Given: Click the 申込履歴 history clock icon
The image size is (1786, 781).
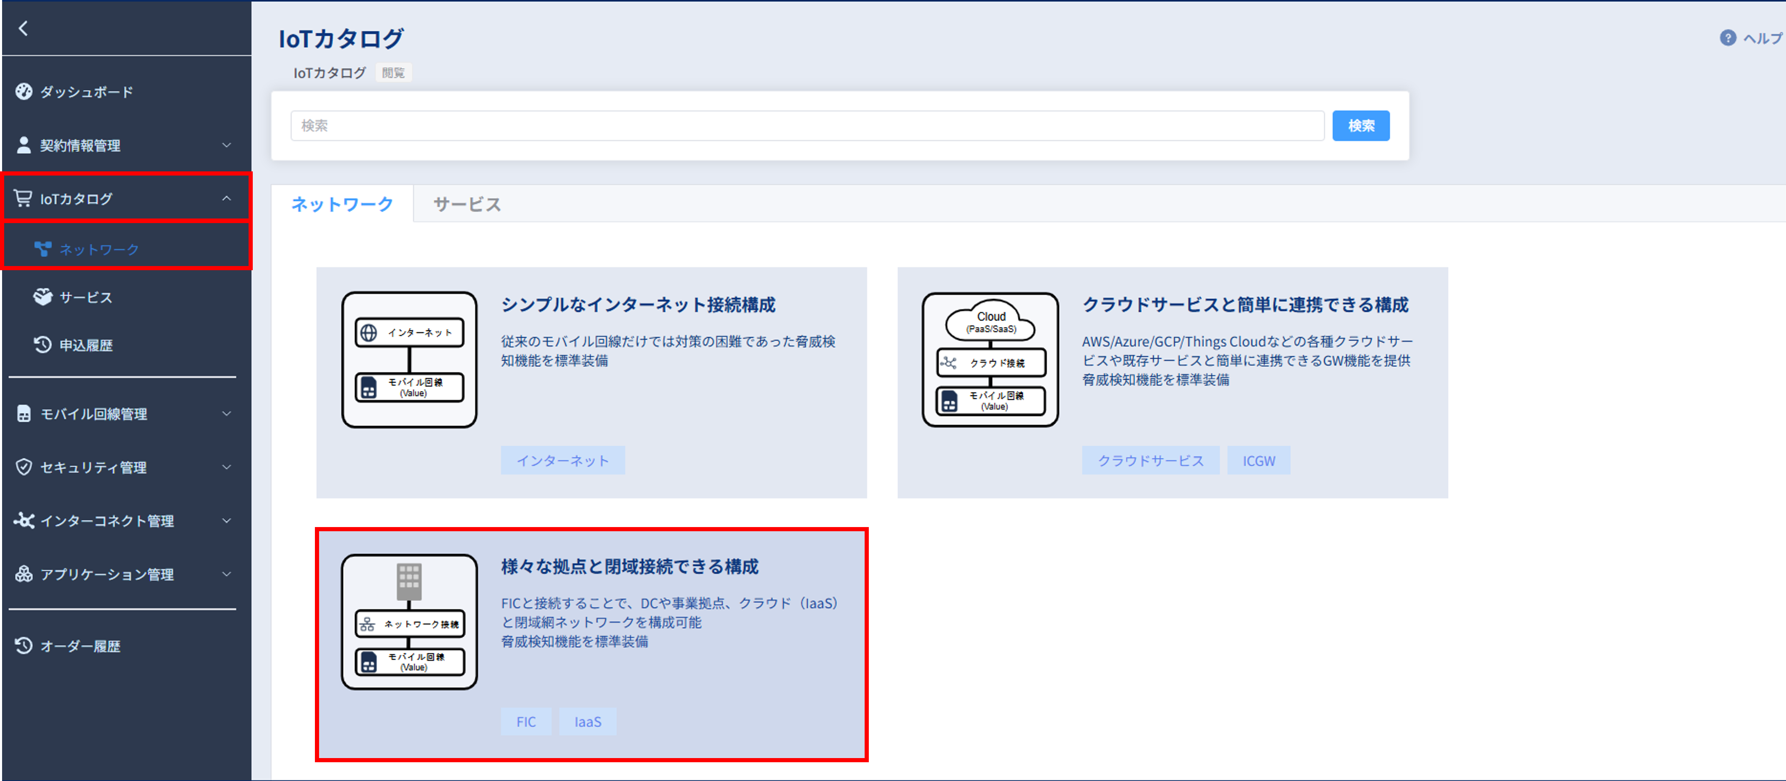Looking at the screenshot, I should click(43, 344).
